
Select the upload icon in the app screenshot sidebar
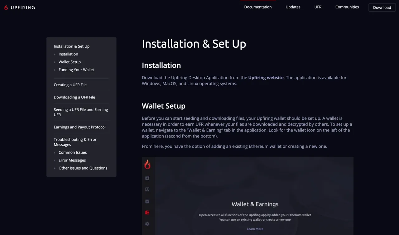click(147, 178)
